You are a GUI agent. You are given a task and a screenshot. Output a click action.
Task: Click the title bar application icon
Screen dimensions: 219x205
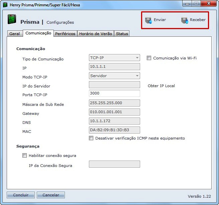(5, 5)
